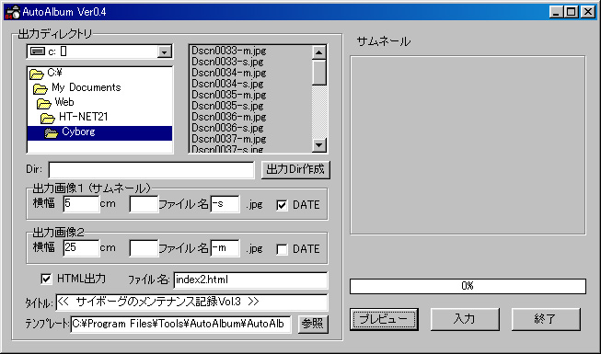Click the 0% progress bar
601x354 pixels.
(468, 286)
